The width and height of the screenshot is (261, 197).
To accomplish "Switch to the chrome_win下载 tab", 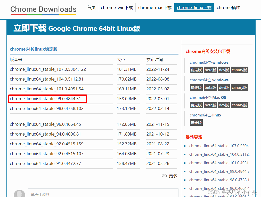I will point(117,7).
